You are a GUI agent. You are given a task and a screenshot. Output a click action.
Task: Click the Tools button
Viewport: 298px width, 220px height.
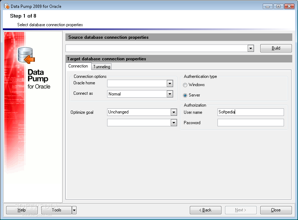(57, 210)
